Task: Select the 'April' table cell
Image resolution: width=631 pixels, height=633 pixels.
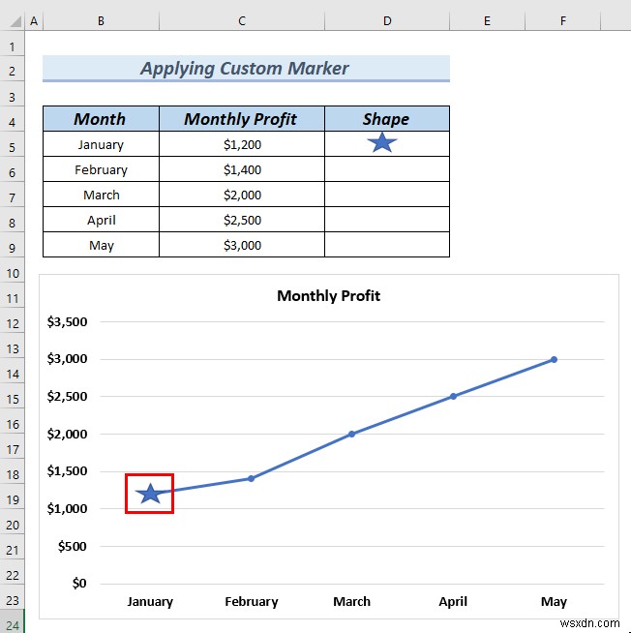Action: pyautogui.click(x=101, y=220)
